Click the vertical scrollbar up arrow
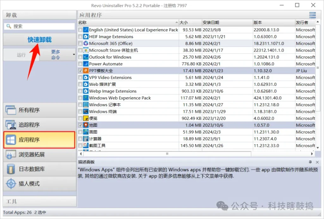 coord(318,22)
